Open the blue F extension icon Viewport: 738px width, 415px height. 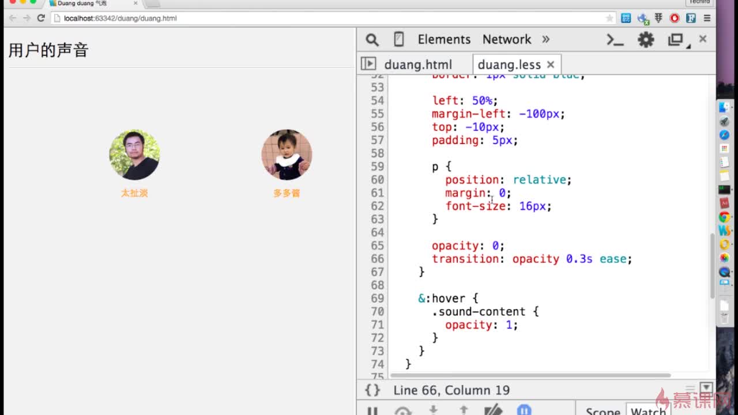pyautogui.click(x=691, y=18)
